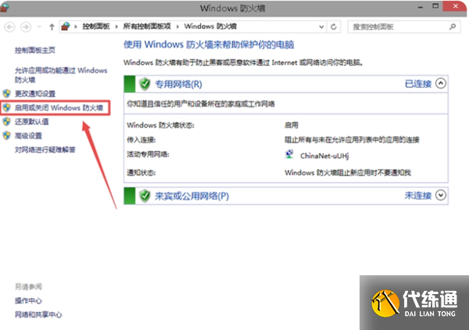Image resolution: width=469 pixels, height=330 pixels.
Task: Click the back arrow navigation button
Action: [x=10, y=27]
